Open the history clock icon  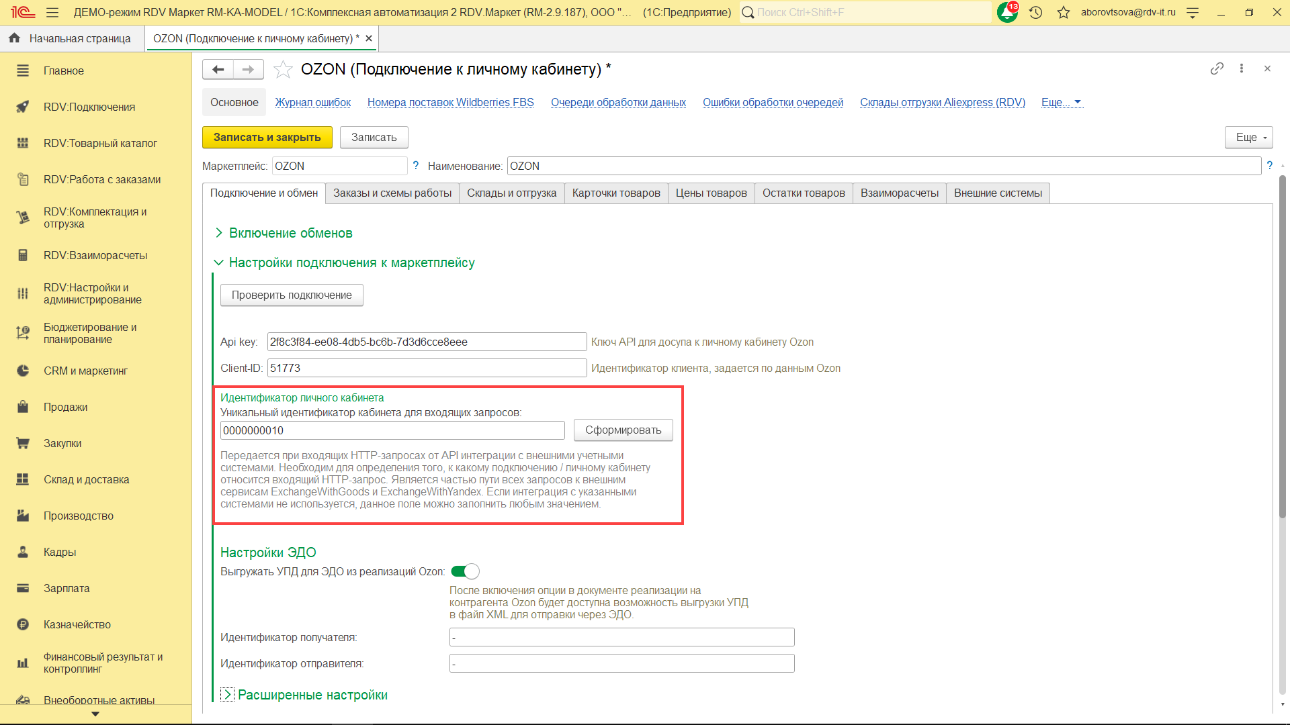pos(1035,12)
